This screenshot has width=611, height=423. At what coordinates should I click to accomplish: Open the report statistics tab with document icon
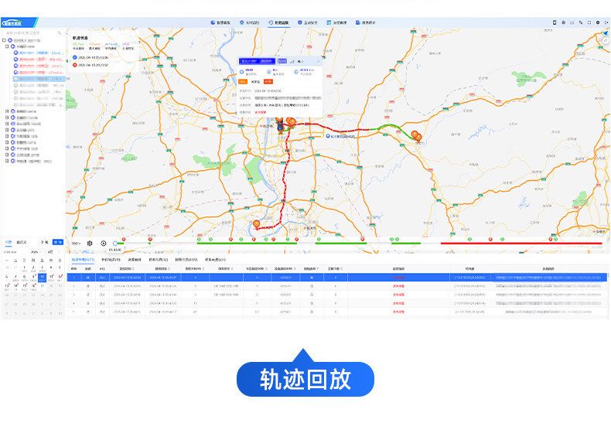click(366, 22)
